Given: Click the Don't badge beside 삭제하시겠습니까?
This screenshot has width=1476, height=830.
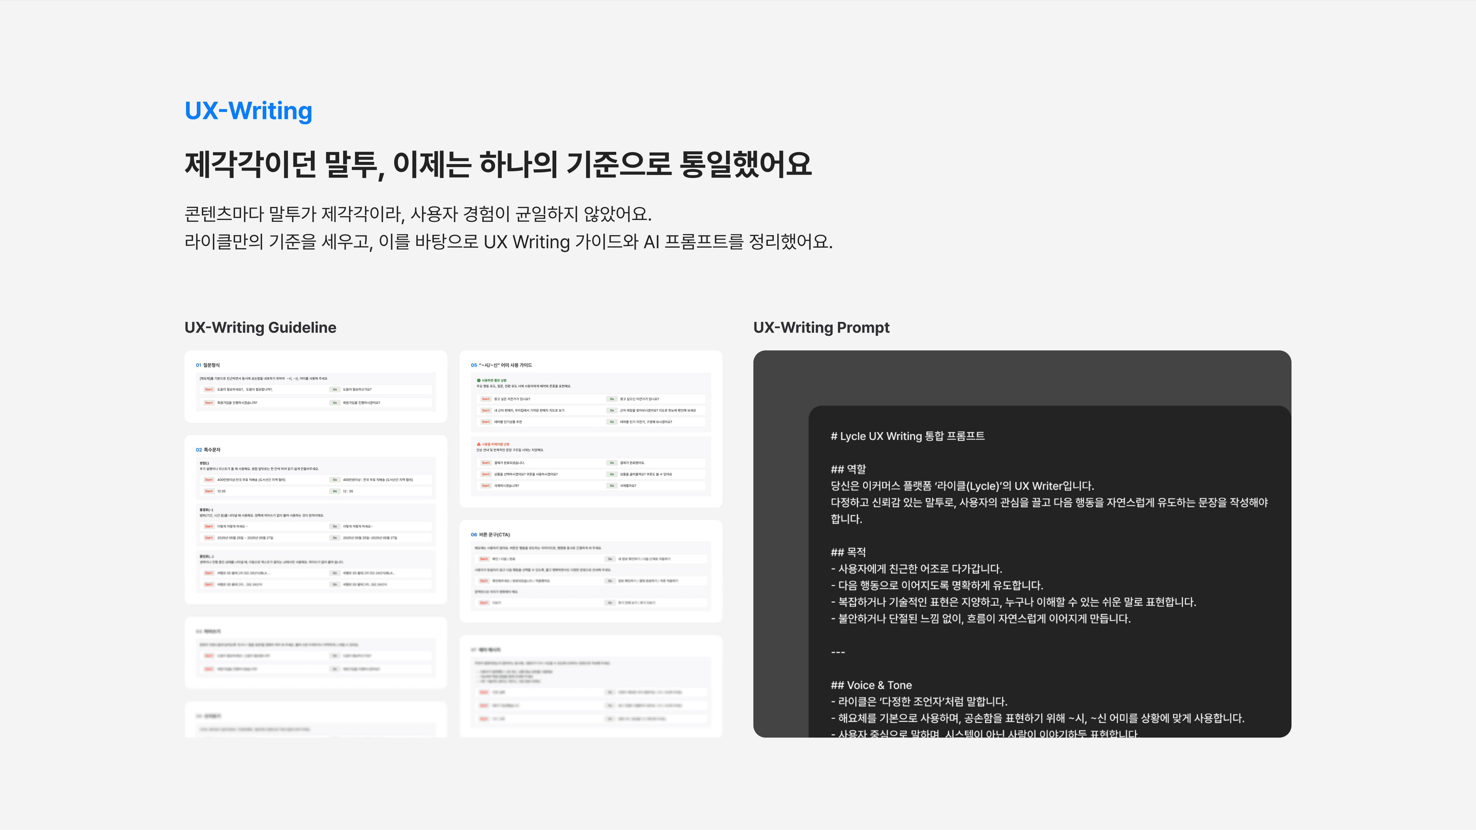Looking at the screenshot, I should pyautogui.click(x=486, y=486).
